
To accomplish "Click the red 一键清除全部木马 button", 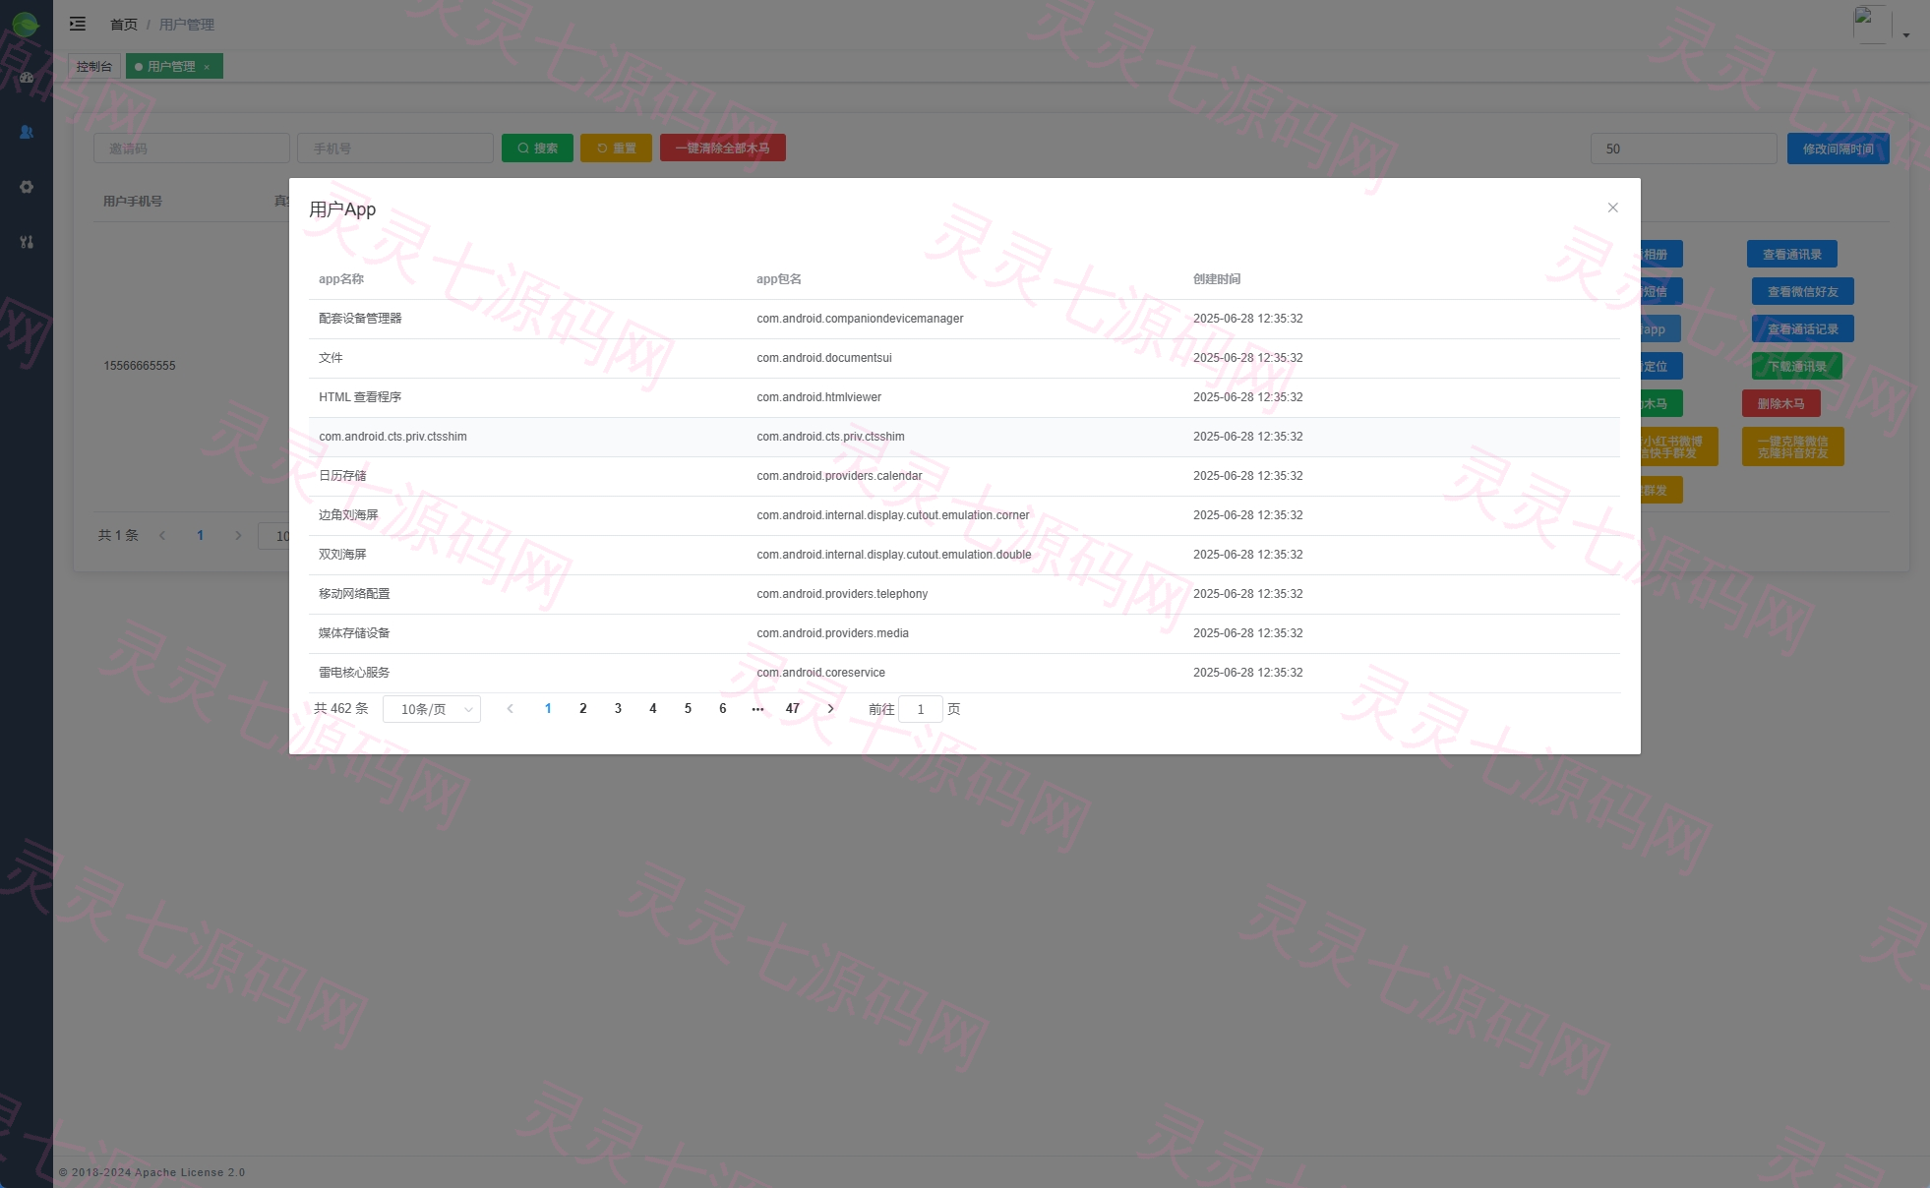I will 723,148.
